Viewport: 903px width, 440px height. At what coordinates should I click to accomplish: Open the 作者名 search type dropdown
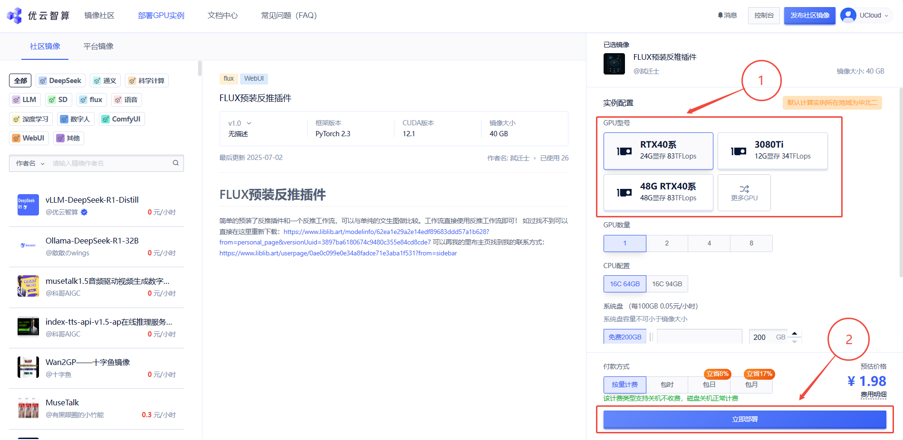pyautogui.click(x=30, y=163)
